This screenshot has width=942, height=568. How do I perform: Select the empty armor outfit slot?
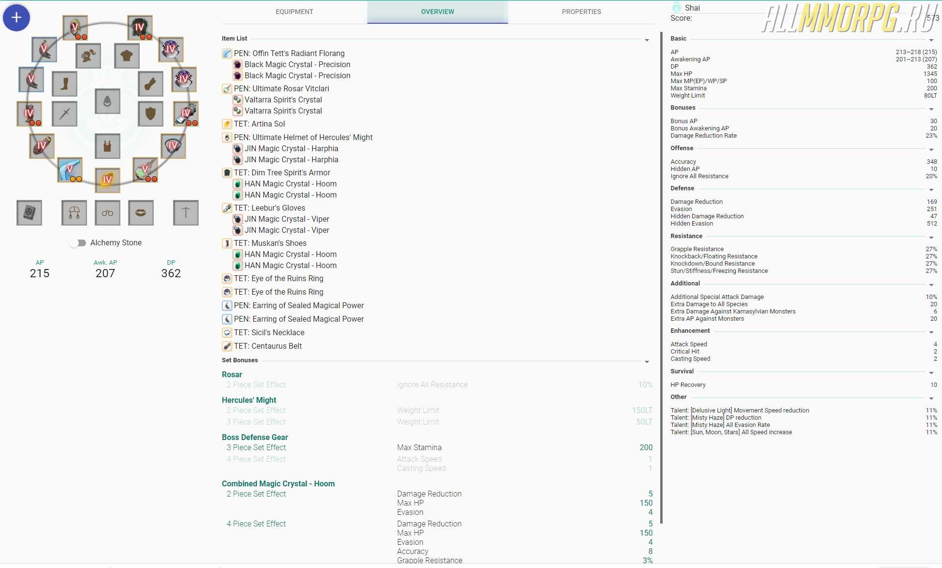pos(127,56)
